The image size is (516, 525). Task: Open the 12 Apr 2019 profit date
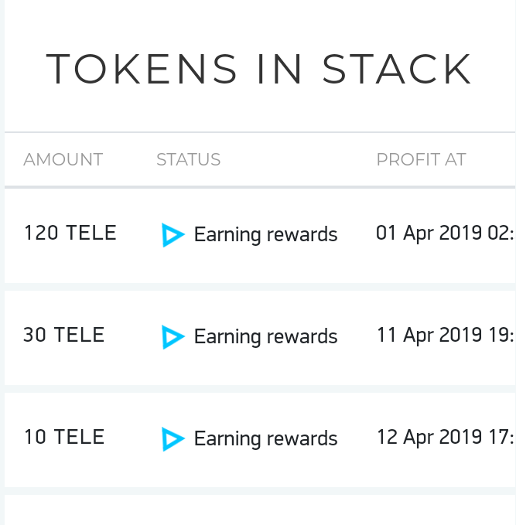coord(445,437)
